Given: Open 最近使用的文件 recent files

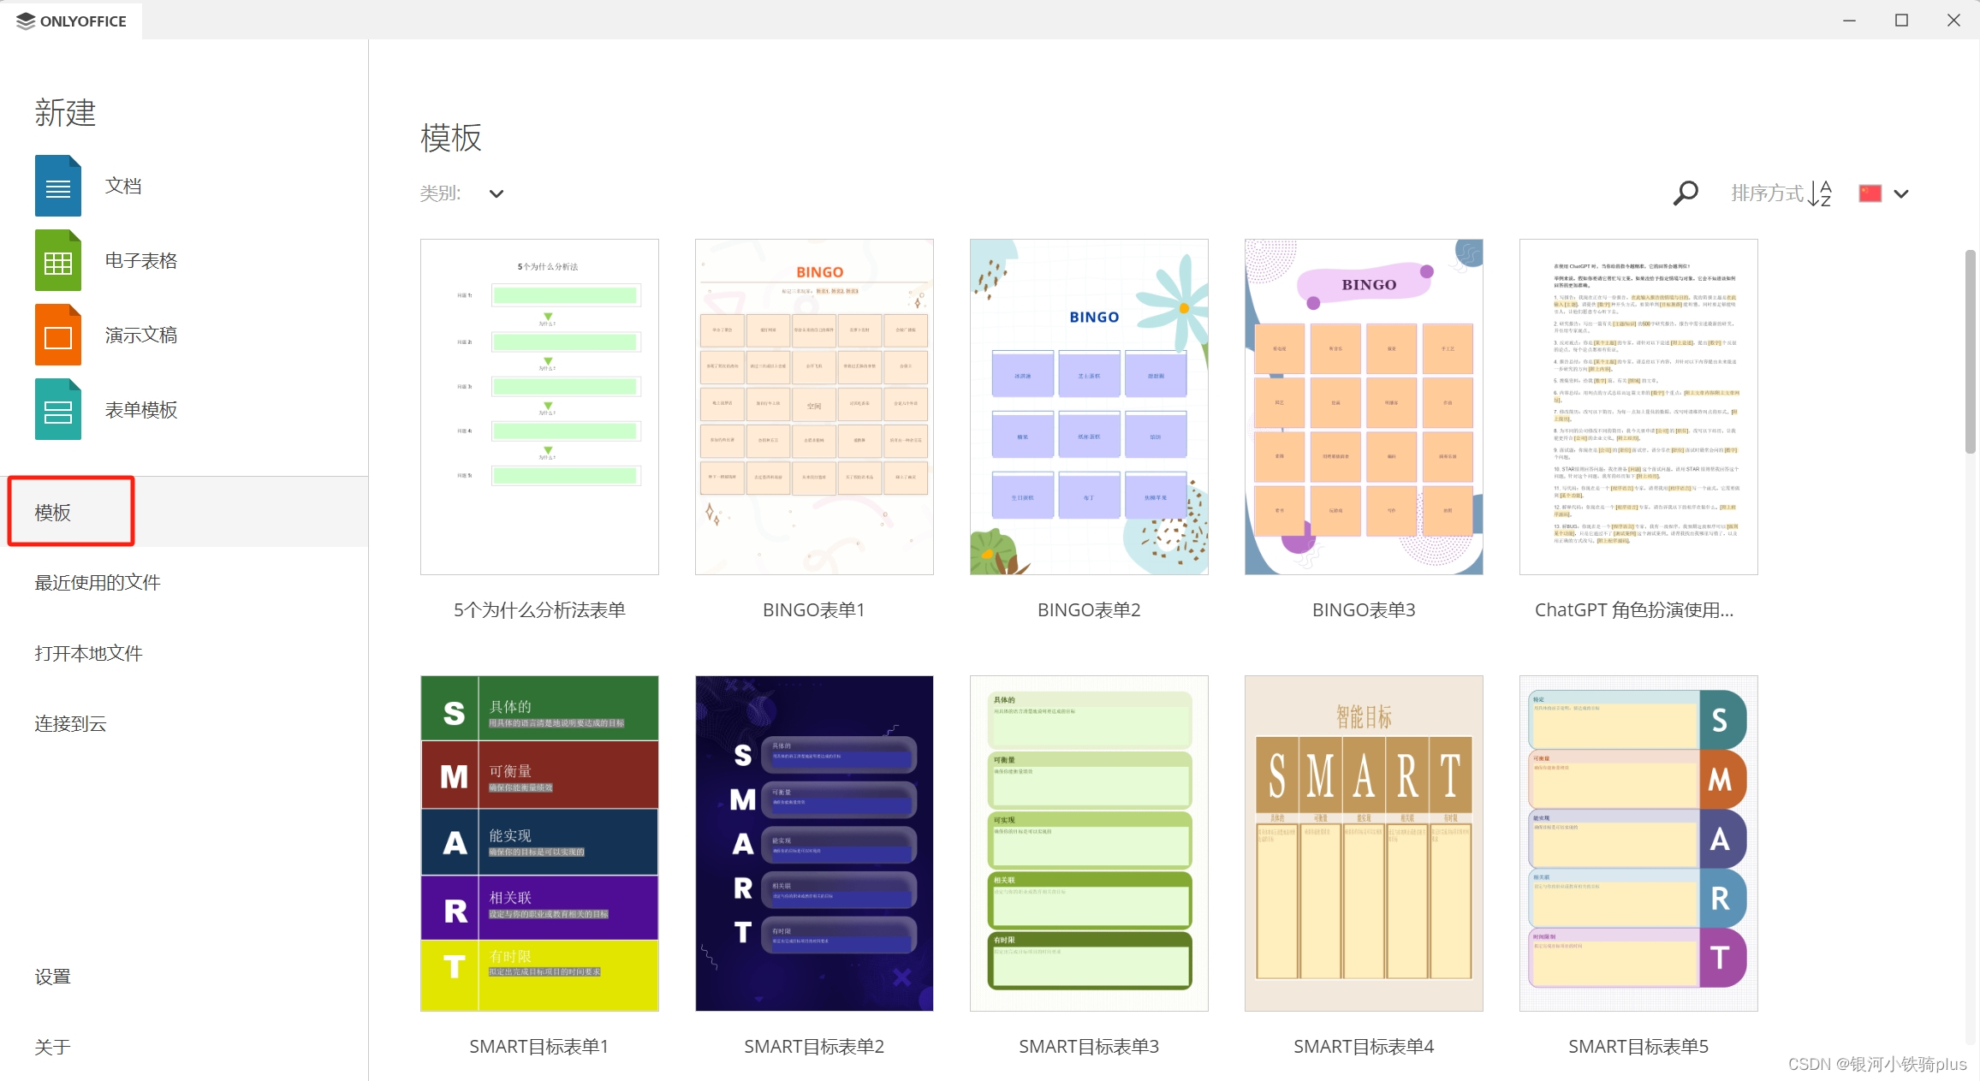Looking at the screenshot, I should point(98,583).
